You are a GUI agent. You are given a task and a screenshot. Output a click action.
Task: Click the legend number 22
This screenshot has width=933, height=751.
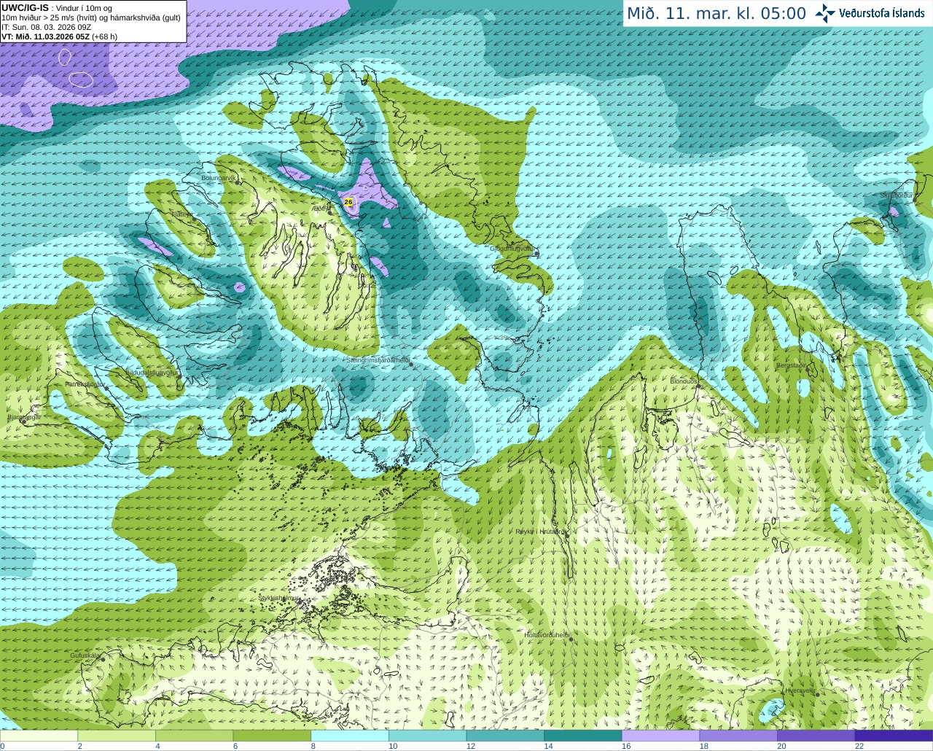point(859,746)
